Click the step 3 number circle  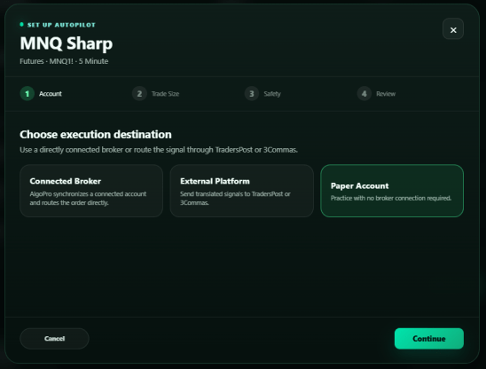pos(252,94)
